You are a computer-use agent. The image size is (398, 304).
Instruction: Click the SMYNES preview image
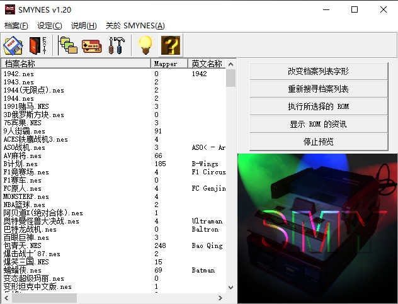[x=317, y=228]
